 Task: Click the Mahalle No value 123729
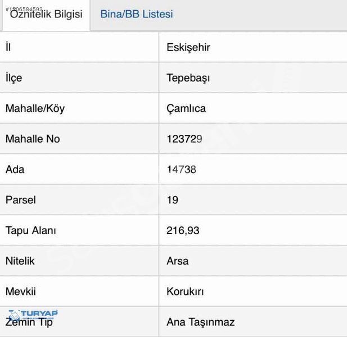click(184, 139)
